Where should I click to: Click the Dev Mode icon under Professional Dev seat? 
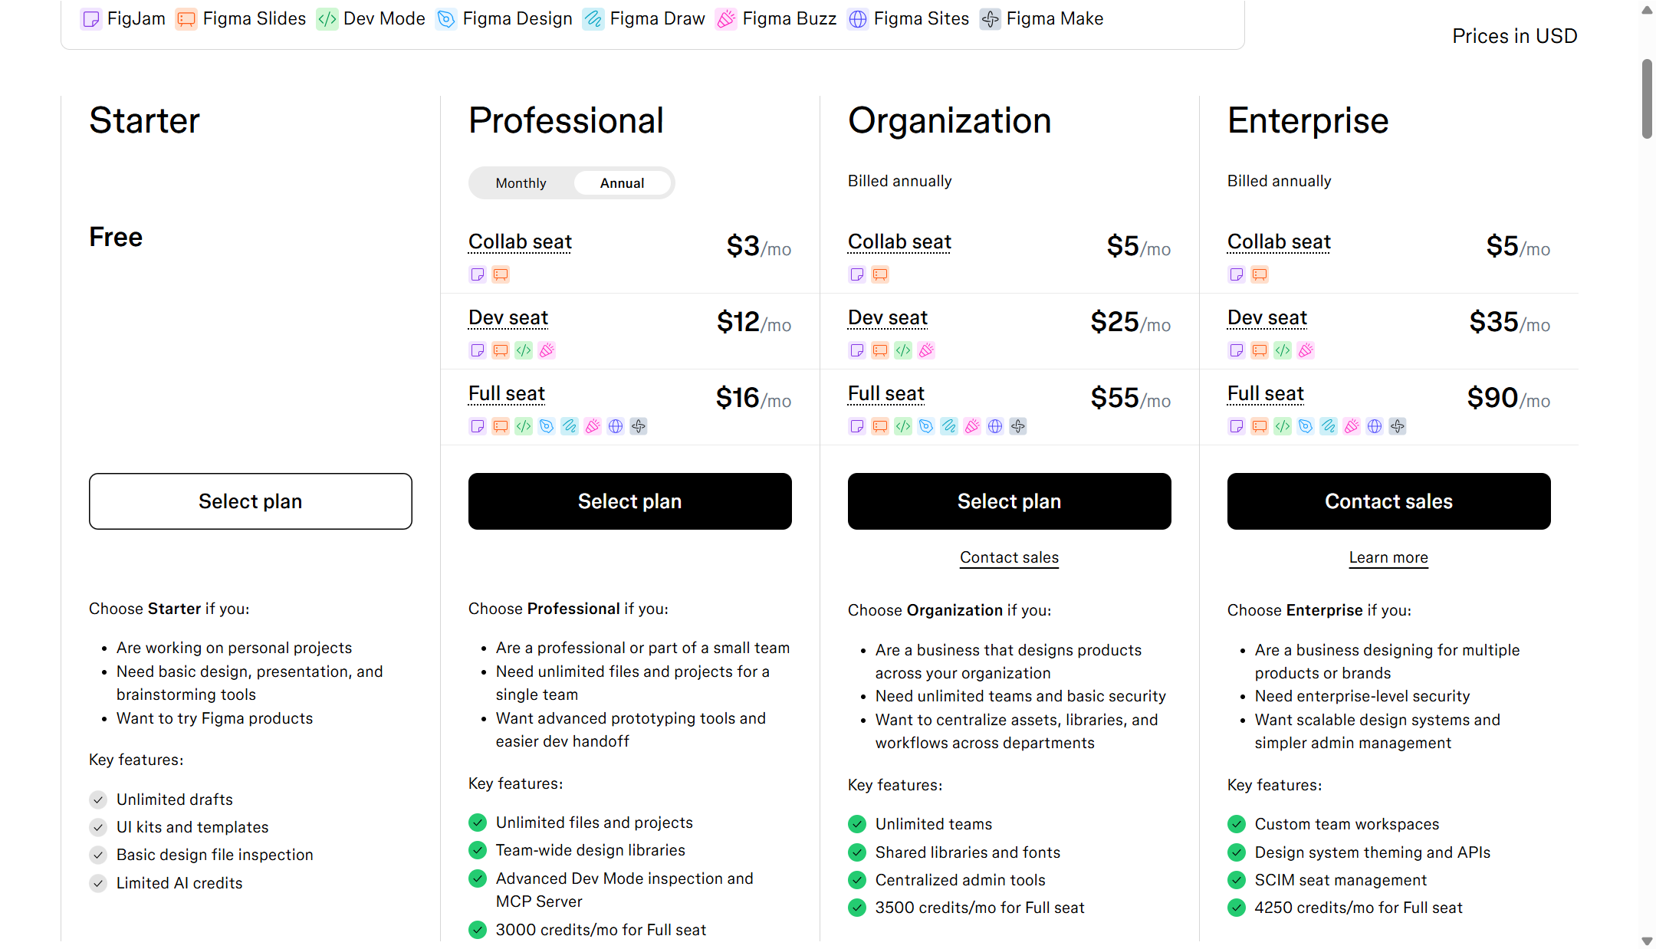(524, 350)
